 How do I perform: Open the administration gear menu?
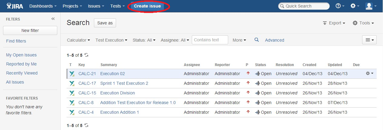click(355, 6)
